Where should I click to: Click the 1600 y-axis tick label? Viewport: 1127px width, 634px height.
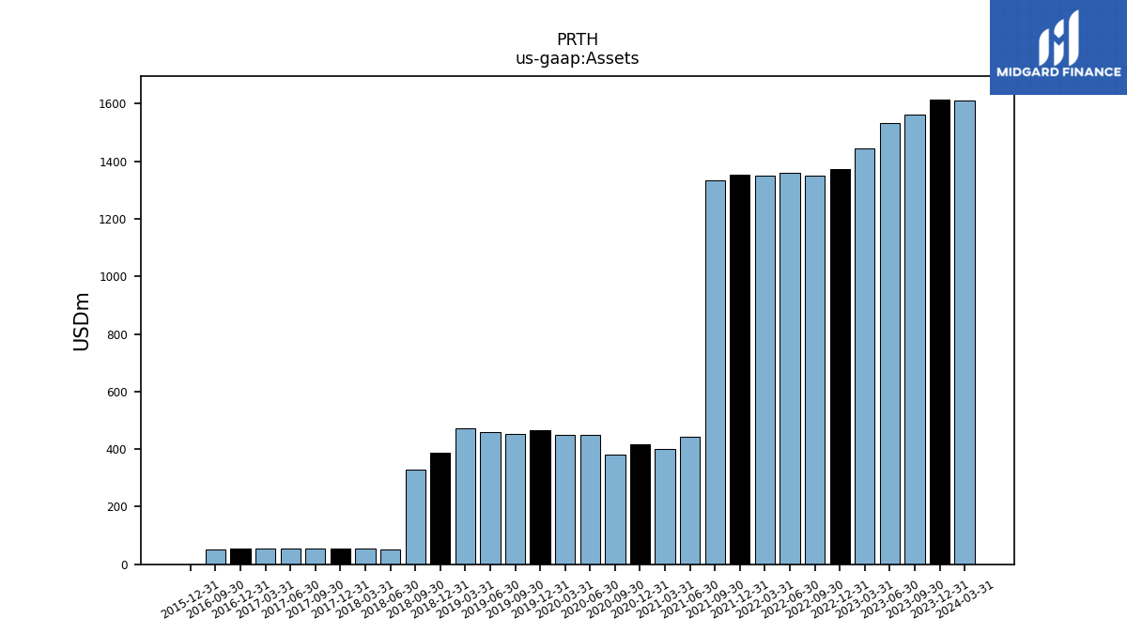click(114, 104)
